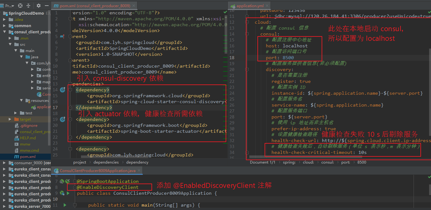Close the pom.xml editor tab

pyautogui.click(x=133, y=6)
